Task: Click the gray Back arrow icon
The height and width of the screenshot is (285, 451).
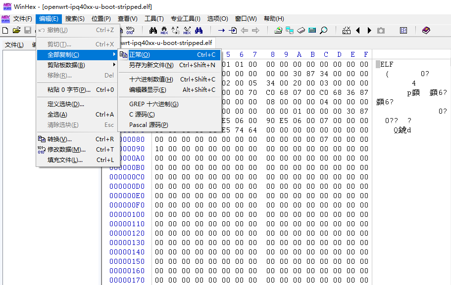Action: [x=244, y=31]
